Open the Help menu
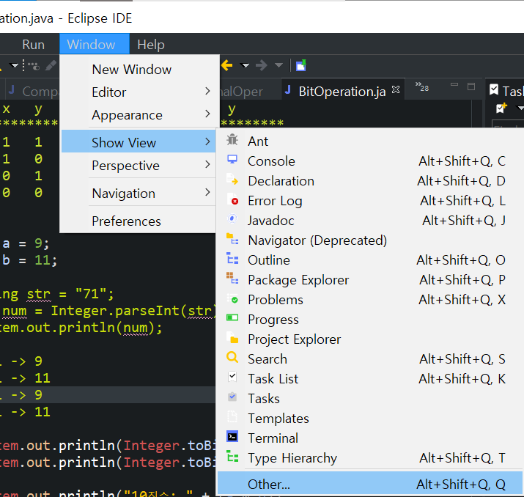Viewport: 524px width, 497px height. pos(151,45)
